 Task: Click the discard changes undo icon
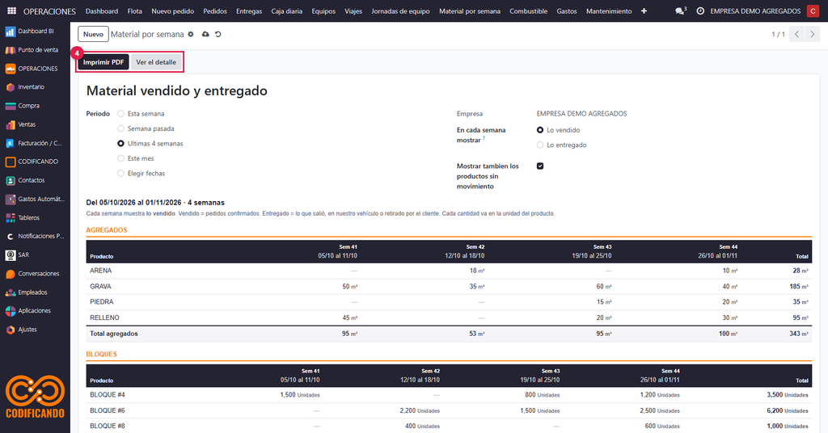tap(218, 34)
